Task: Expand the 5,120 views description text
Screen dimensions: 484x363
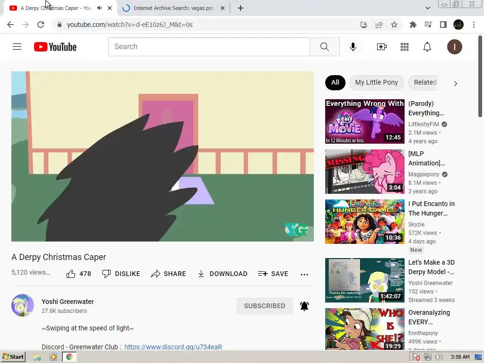Action: coord(31,272)
